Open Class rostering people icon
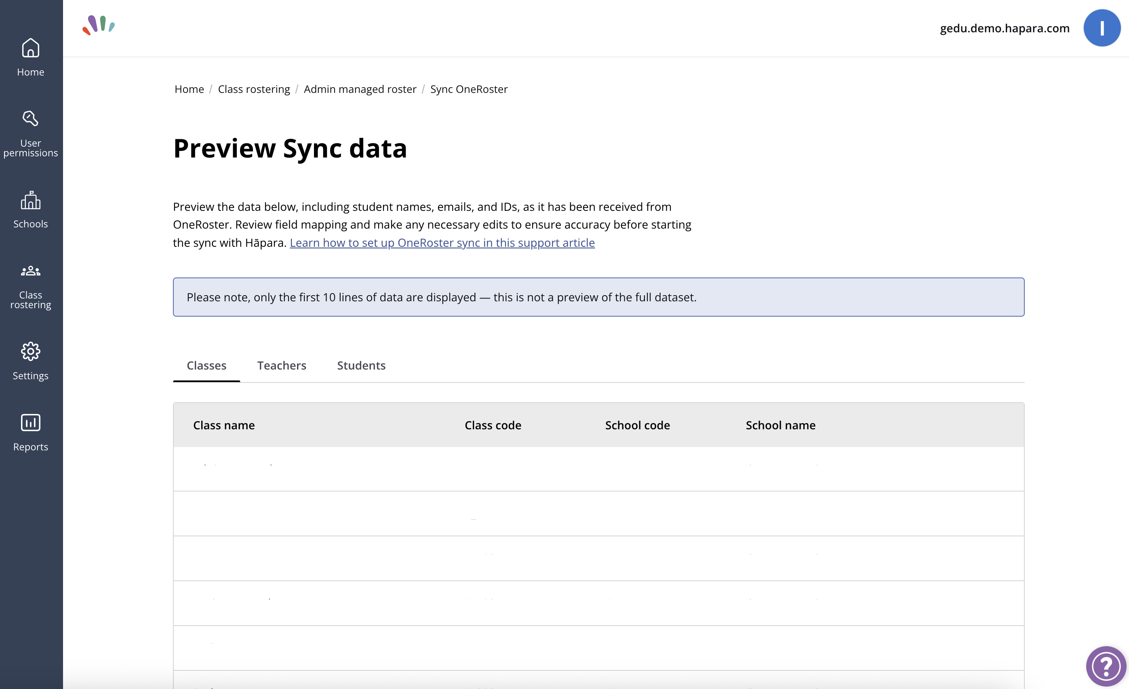The height and width of the screenshot is (689, 1129). pos(30,271)
